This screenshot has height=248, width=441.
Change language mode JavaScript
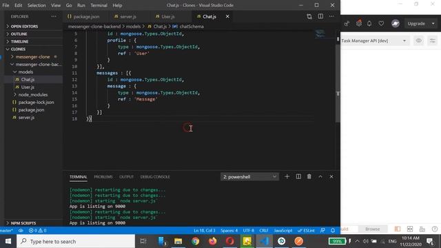coord(283,231)
